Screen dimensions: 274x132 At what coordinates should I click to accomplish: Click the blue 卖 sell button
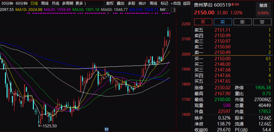[223, 22]
